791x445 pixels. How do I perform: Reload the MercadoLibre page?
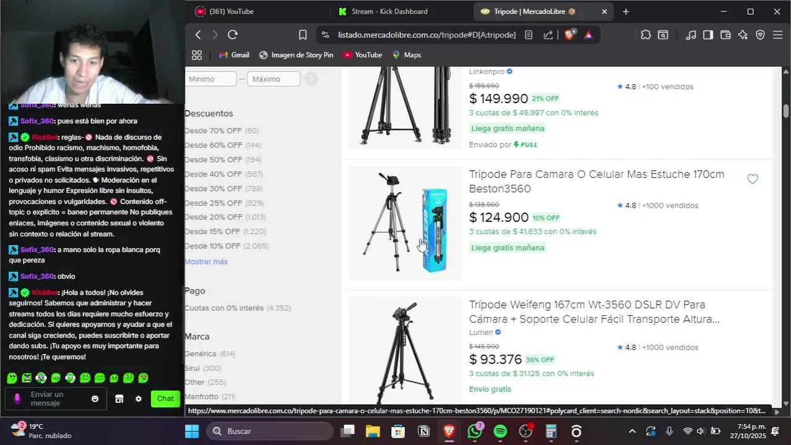click(x=233, y=35)
